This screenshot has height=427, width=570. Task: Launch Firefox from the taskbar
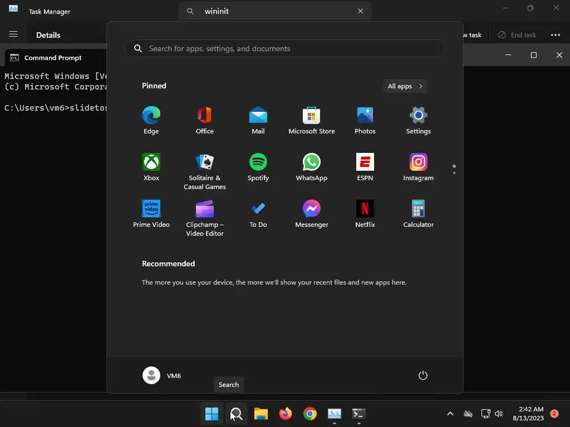286,414
